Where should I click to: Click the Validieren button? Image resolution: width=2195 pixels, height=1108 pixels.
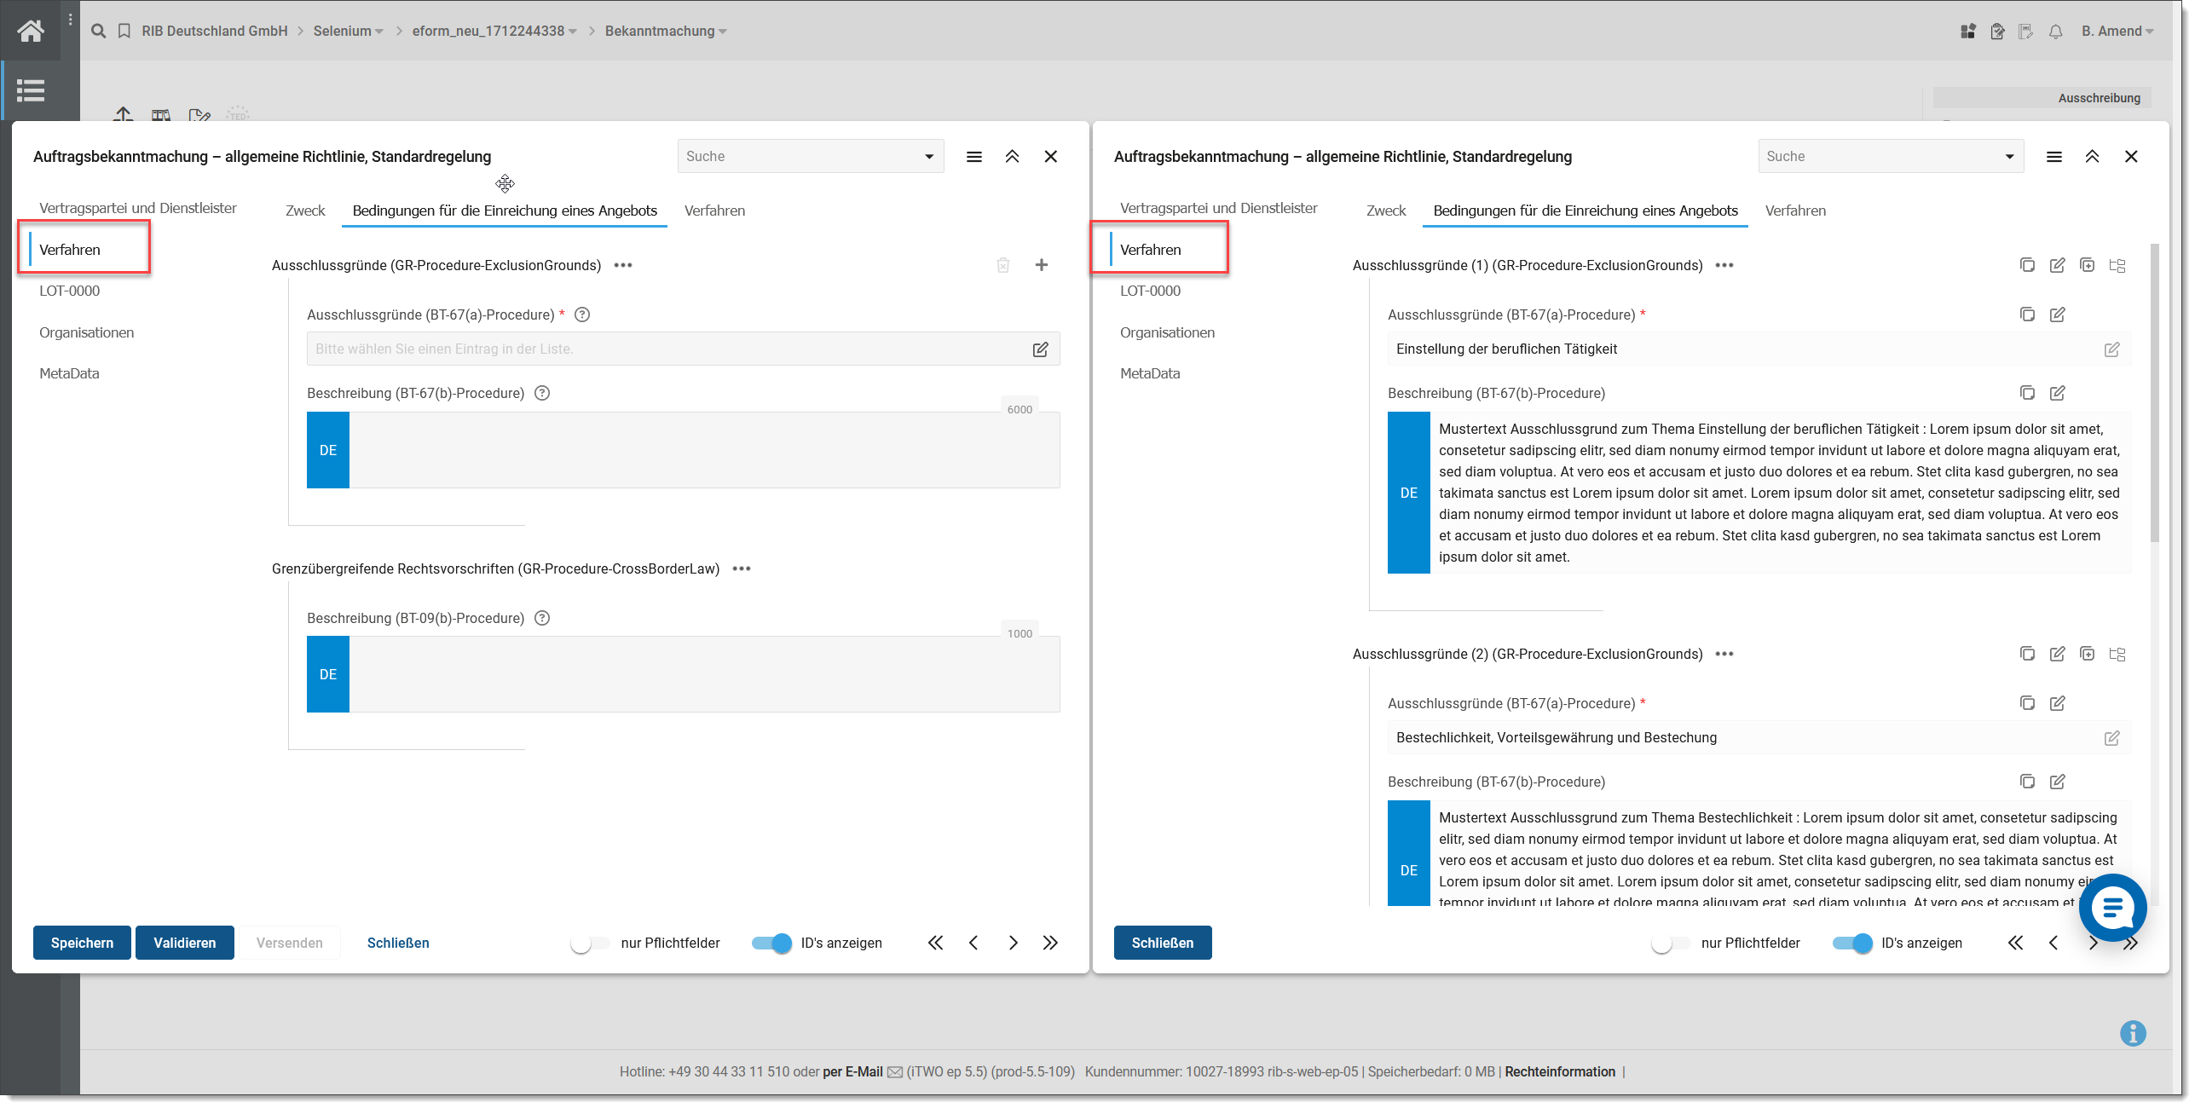185,943
